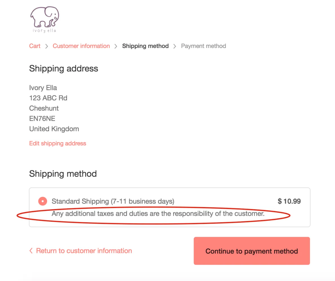
Task: Return to customer information link text
Action: 84,251
